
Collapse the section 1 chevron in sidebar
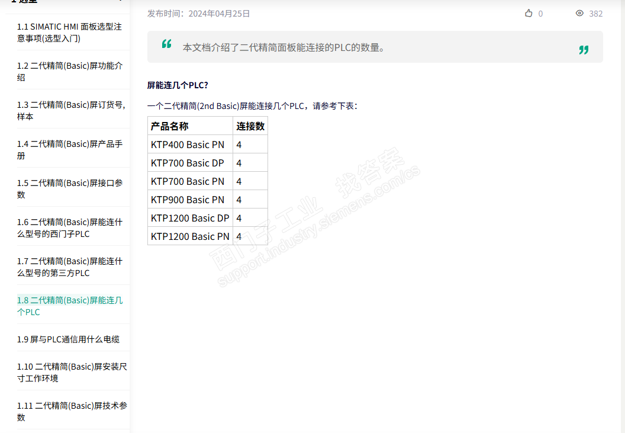point(120,1)
